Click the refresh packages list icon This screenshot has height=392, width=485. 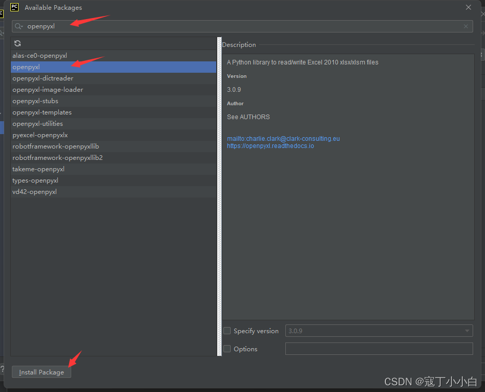click(18, 43)
